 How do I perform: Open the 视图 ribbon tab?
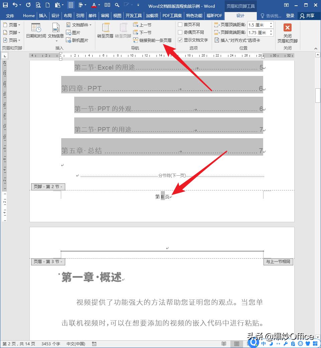point(117,15)
